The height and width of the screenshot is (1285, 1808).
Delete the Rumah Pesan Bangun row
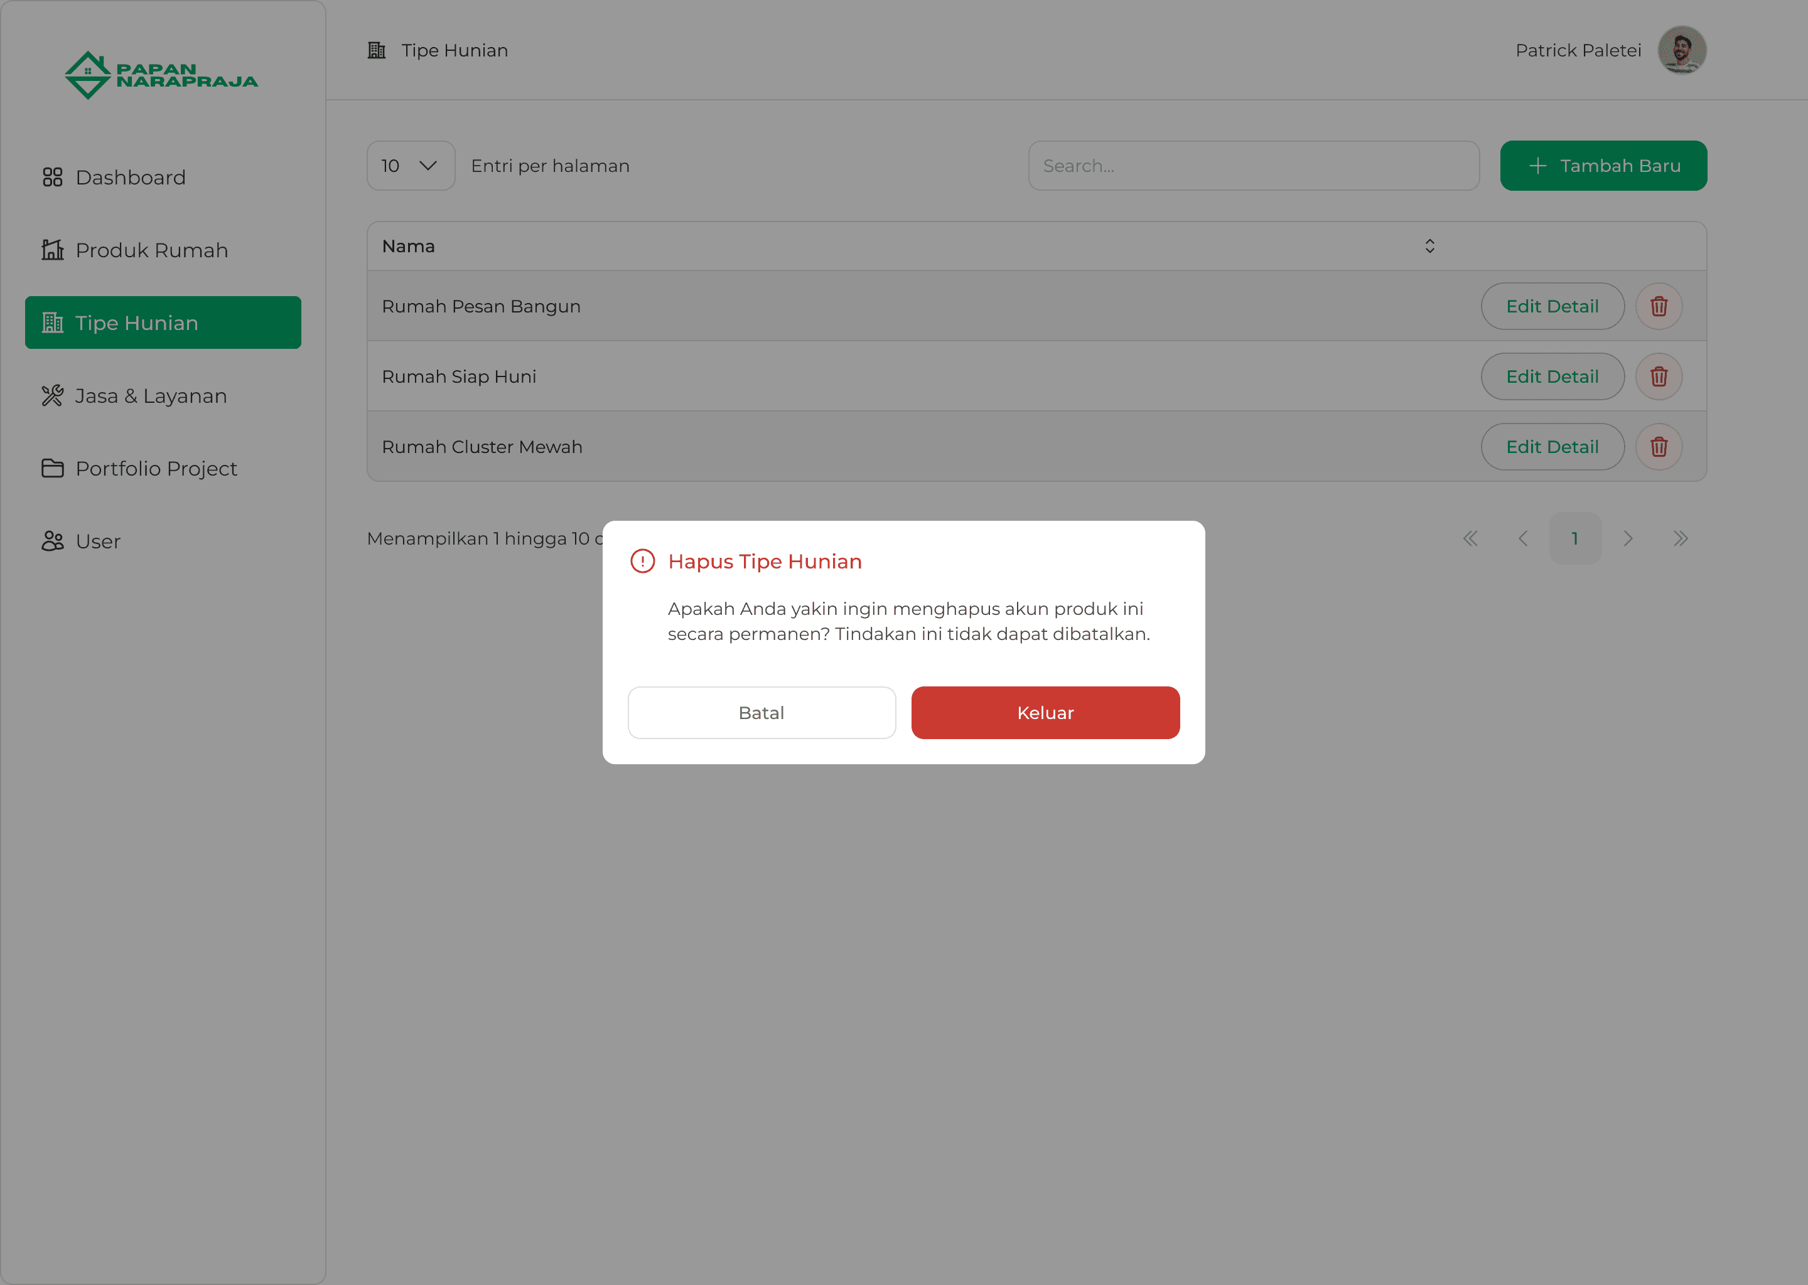coord(1659,306)
